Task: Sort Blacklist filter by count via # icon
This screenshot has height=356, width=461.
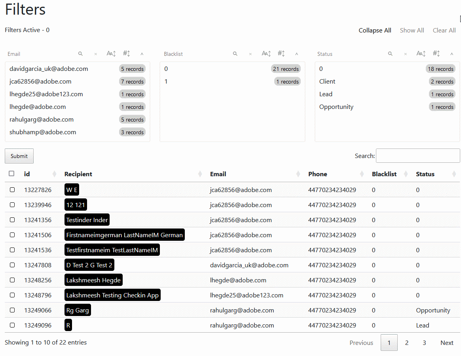Action: coord(281,53)
